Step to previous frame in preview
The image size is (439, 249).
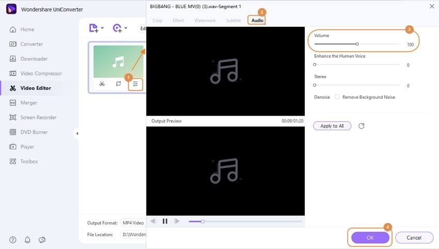(x=153, y=221)
